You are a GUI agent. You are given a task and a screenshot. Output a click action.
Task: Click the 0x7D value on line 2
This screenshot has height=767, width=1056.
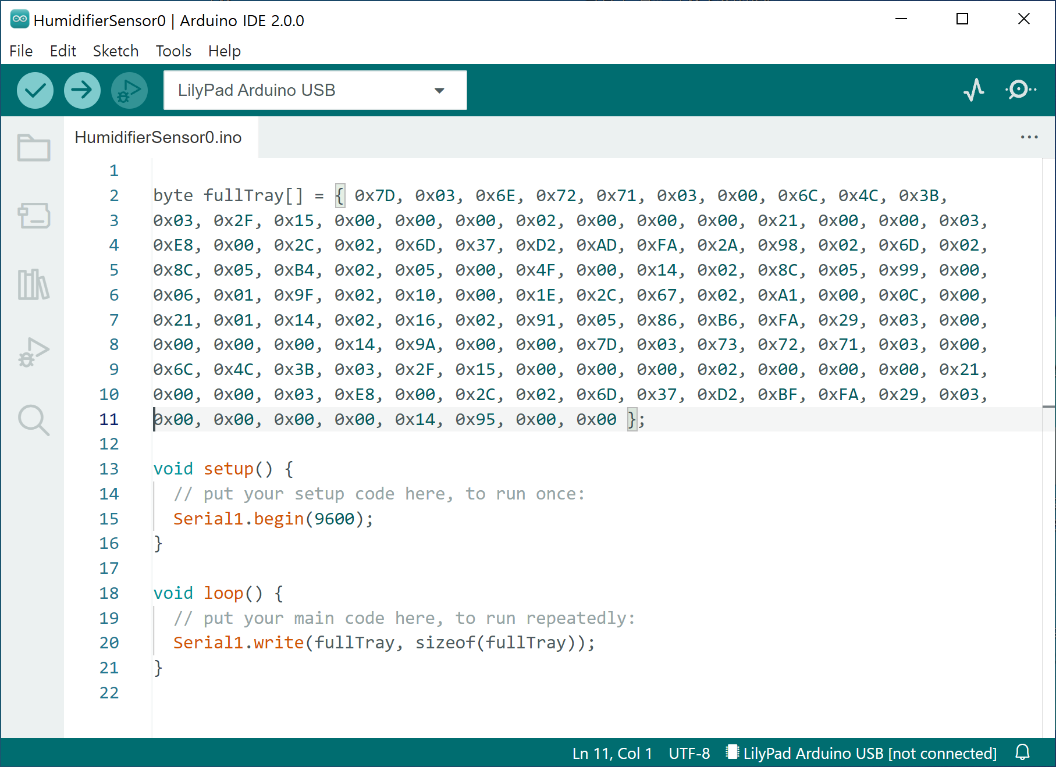(375, 195)
